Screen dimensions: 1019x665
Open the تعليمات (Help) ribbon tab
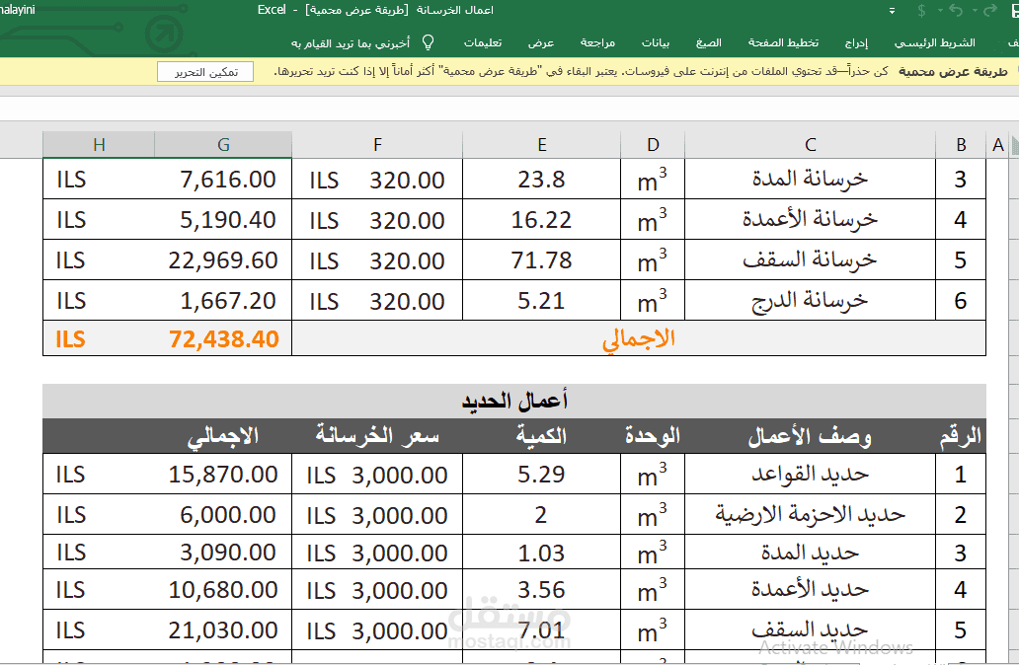click(482, 42)
